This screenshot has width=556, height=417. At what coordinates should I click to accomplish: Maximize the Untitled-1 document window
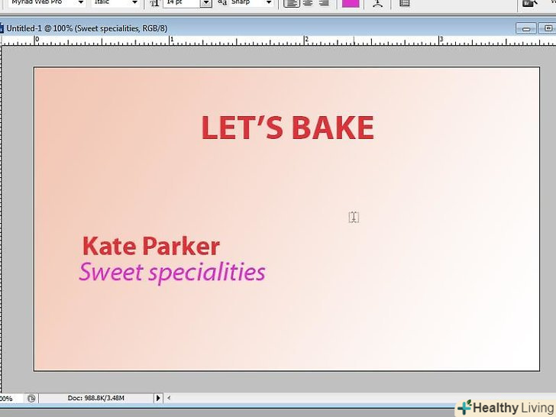(548, 28)
